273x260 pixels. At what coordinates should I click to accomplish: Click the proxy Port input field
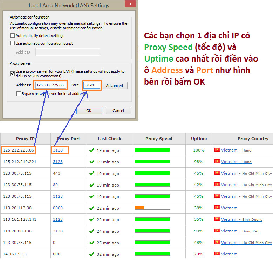pyautogui.click(x=92, y=85)
